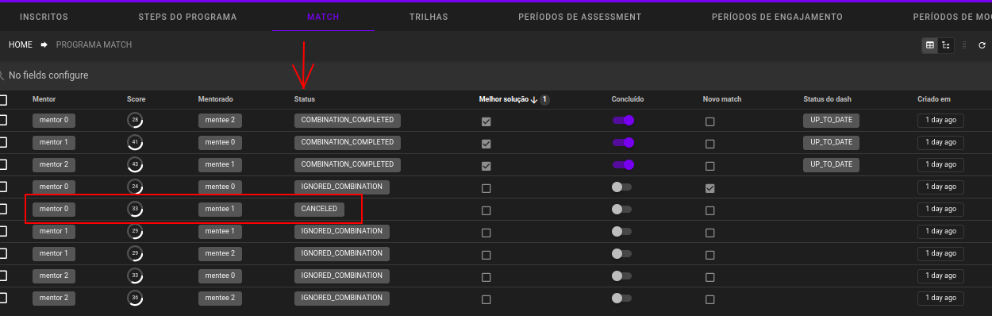Click mentee 1 chip in the CANCELED row

pos(220,209)
